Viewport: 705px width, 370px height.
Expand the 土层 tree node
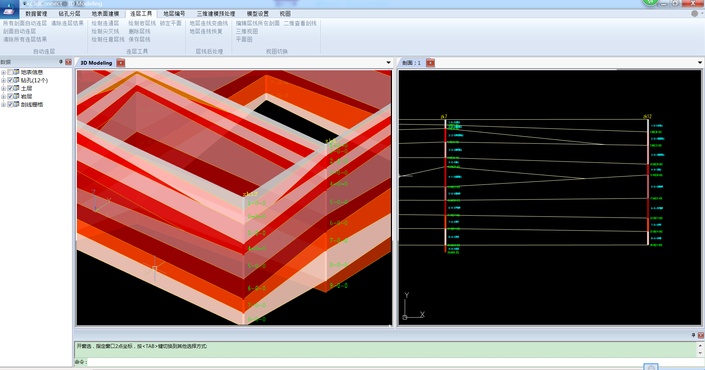click(3, 89)
